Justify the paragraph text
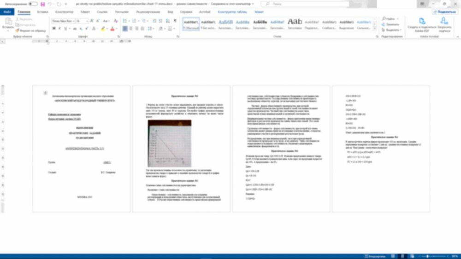Viewport: 461px width, 259px height. 142,29
